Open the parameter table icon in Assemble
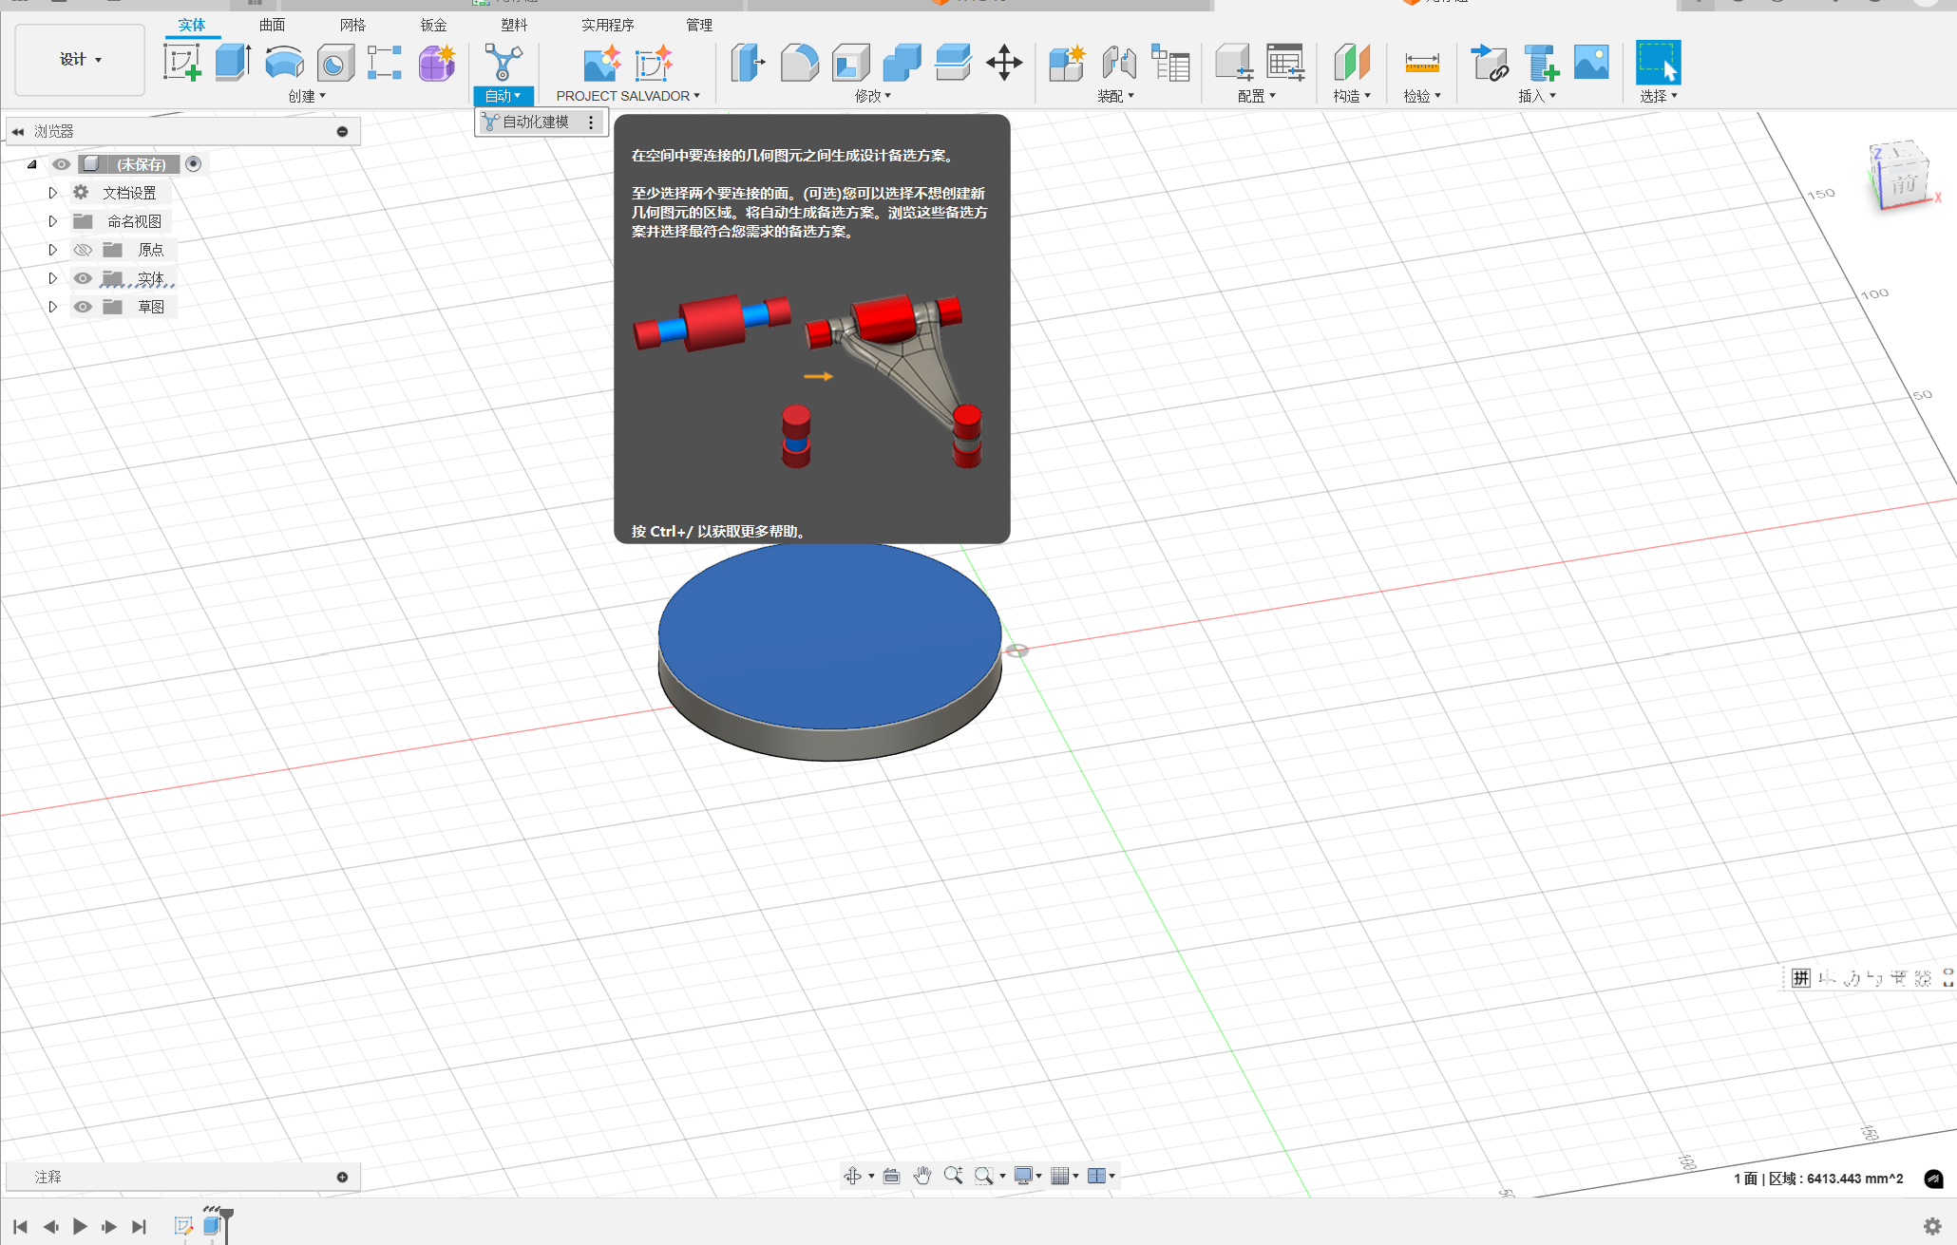 [x=1170, y=63]
